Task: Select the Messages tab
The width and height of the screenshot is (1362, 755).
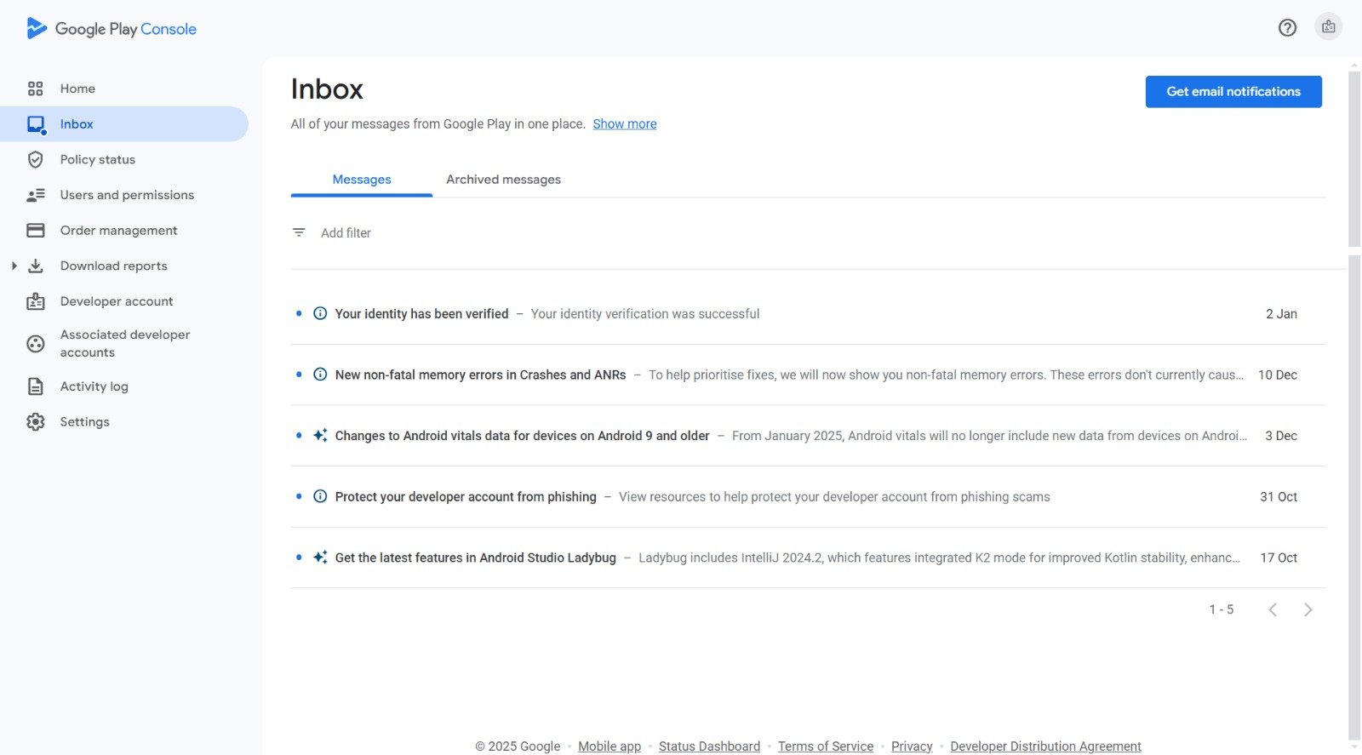Action: tap(362, 180)
